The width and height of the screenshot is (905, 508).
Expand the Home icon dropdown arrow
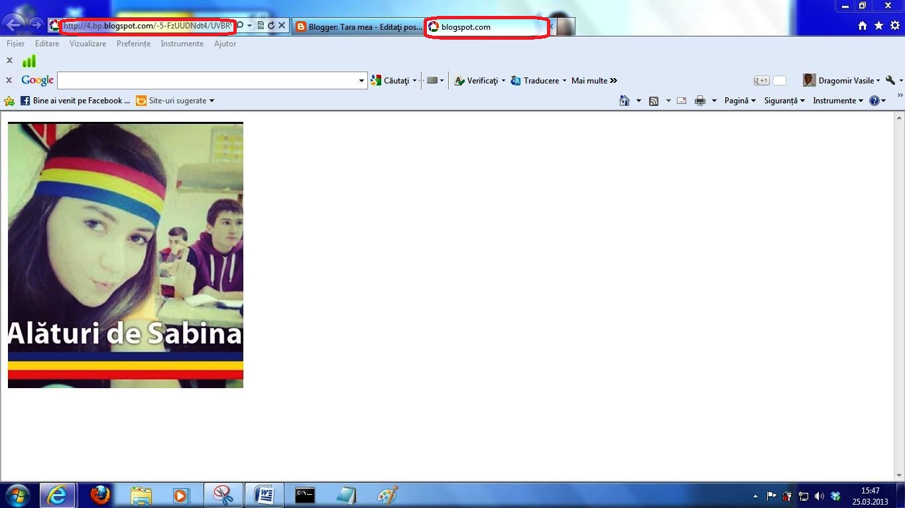point(638,101)
